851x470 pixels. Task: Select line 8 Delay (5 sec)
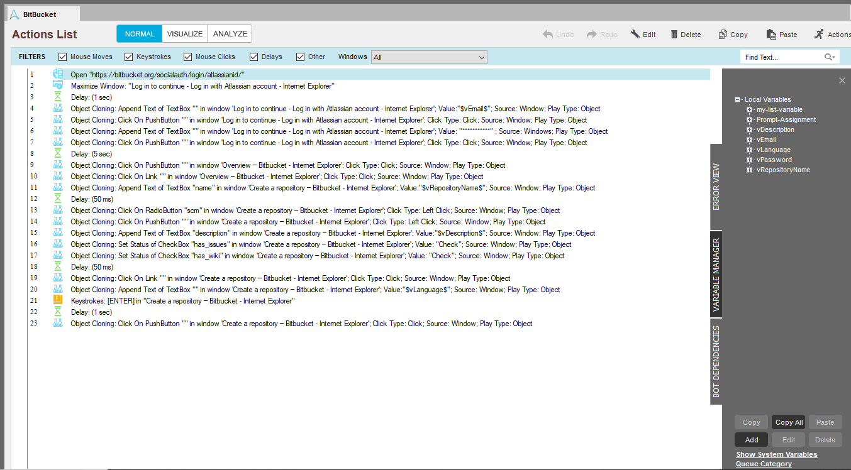point(369,153)
